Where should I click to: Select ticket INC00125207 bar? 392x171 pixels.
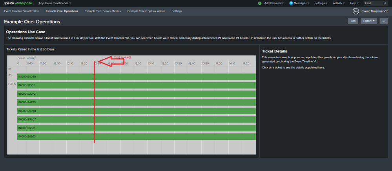point(136,119)
